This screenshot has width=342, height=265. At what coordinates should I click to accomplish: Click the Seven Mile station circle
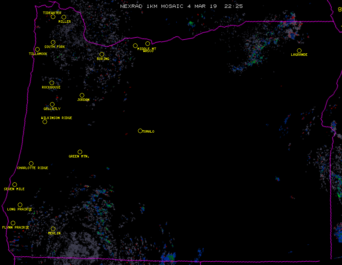click(x=14, y=185)
